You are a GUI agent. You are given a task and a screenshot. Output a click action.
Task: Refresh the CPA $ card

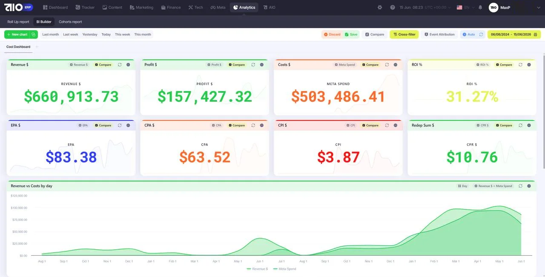pos(253,126)
